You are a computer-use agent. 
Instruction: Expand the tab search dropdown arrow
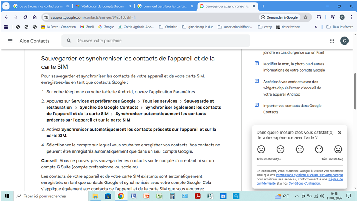pyautogui.click(x=6, y=6)
